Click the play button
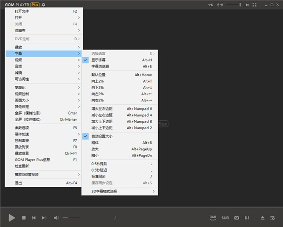 [12, 218]
